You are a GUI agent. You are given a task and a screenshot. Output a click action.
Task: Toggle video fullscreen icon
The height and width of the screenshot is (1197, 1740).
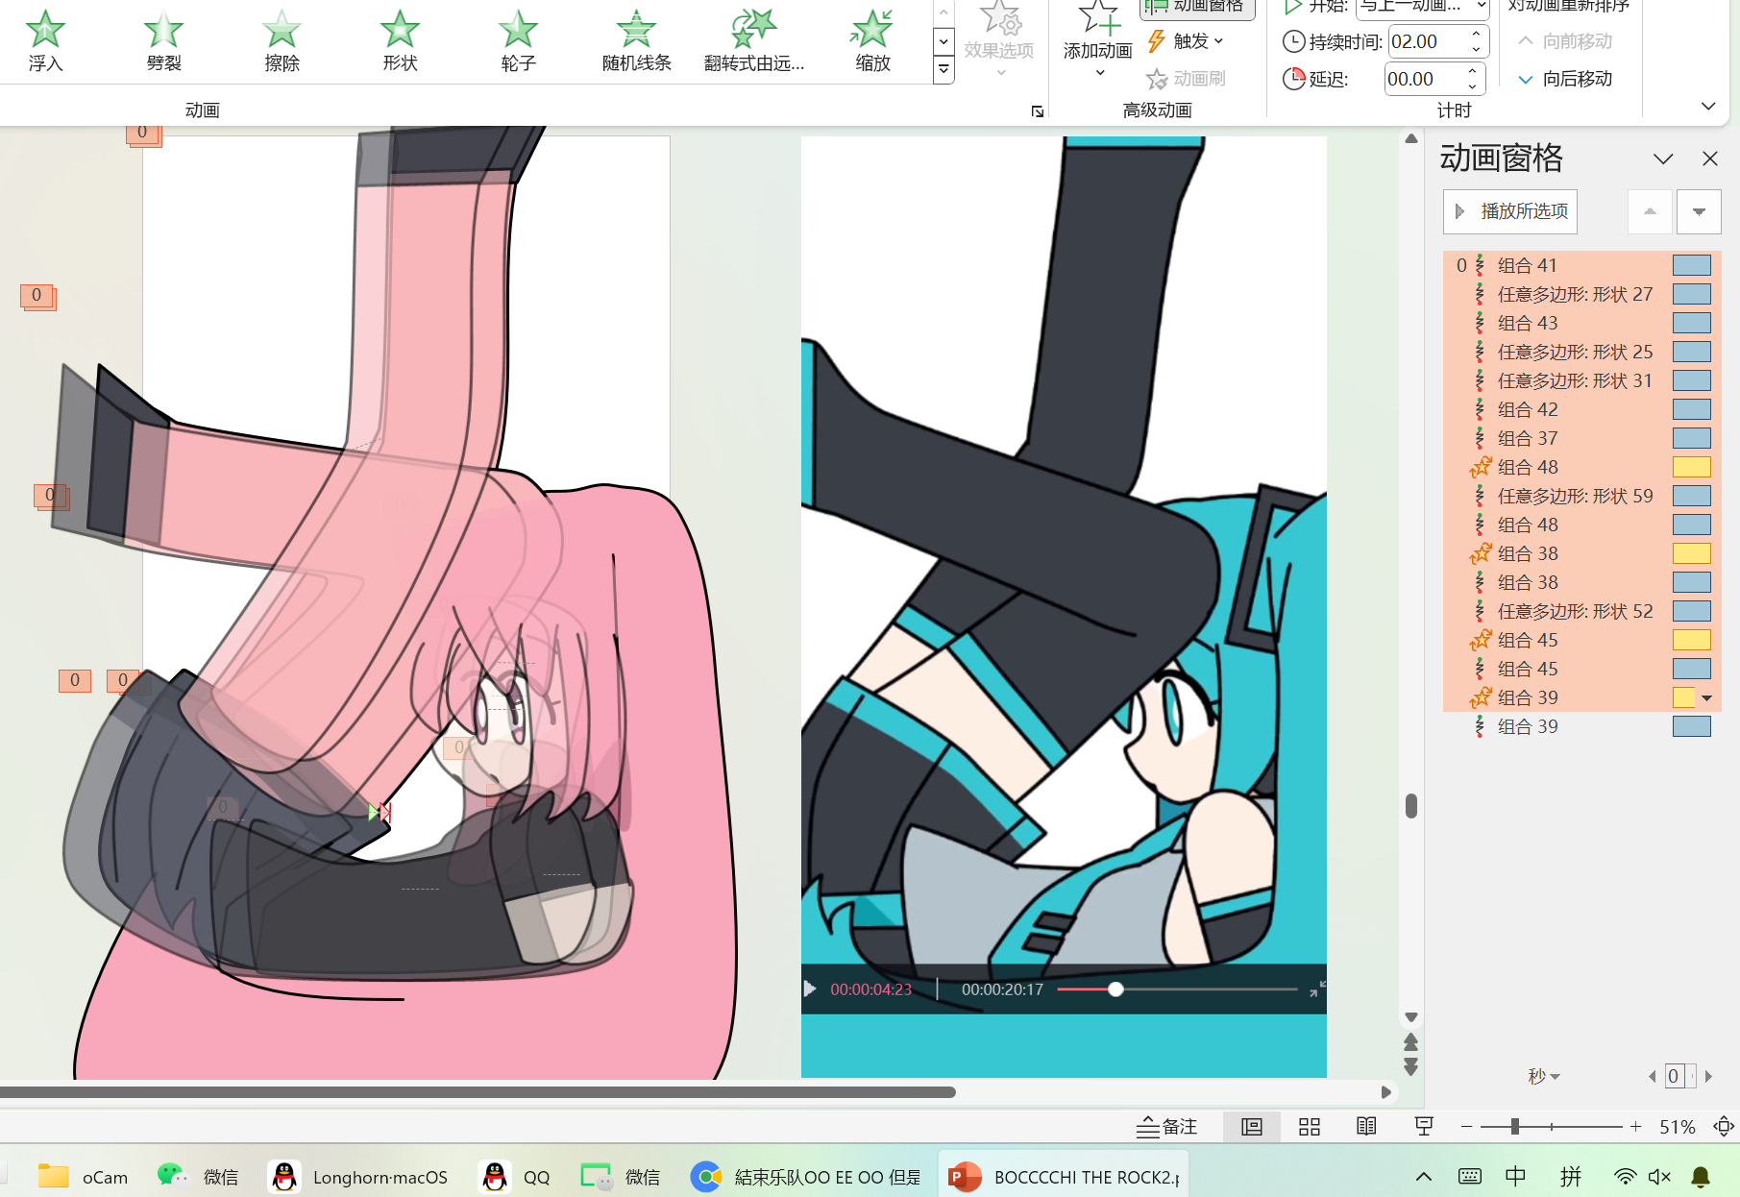1317,989
